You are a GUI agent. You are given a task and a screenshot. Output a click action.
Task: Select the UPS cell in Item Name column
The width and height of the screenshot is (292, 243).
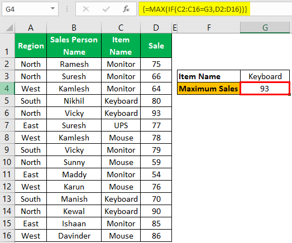click(121, 125)
